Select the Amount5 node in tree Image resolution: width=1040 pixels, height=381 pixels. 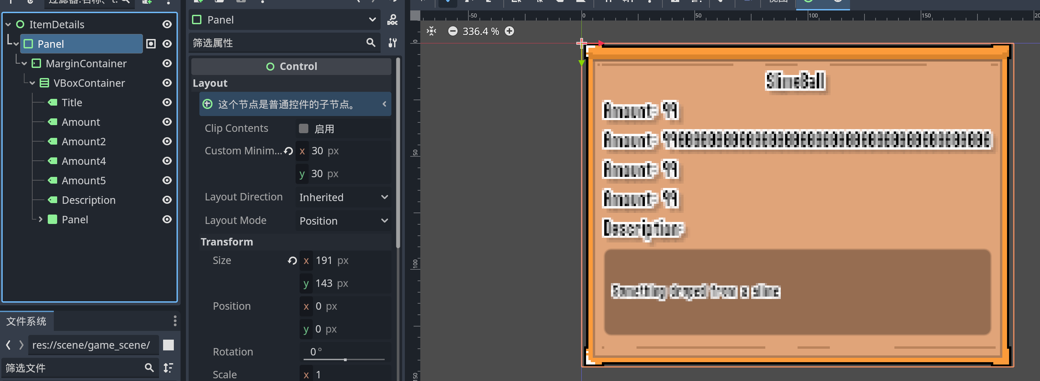click(84, 180)
